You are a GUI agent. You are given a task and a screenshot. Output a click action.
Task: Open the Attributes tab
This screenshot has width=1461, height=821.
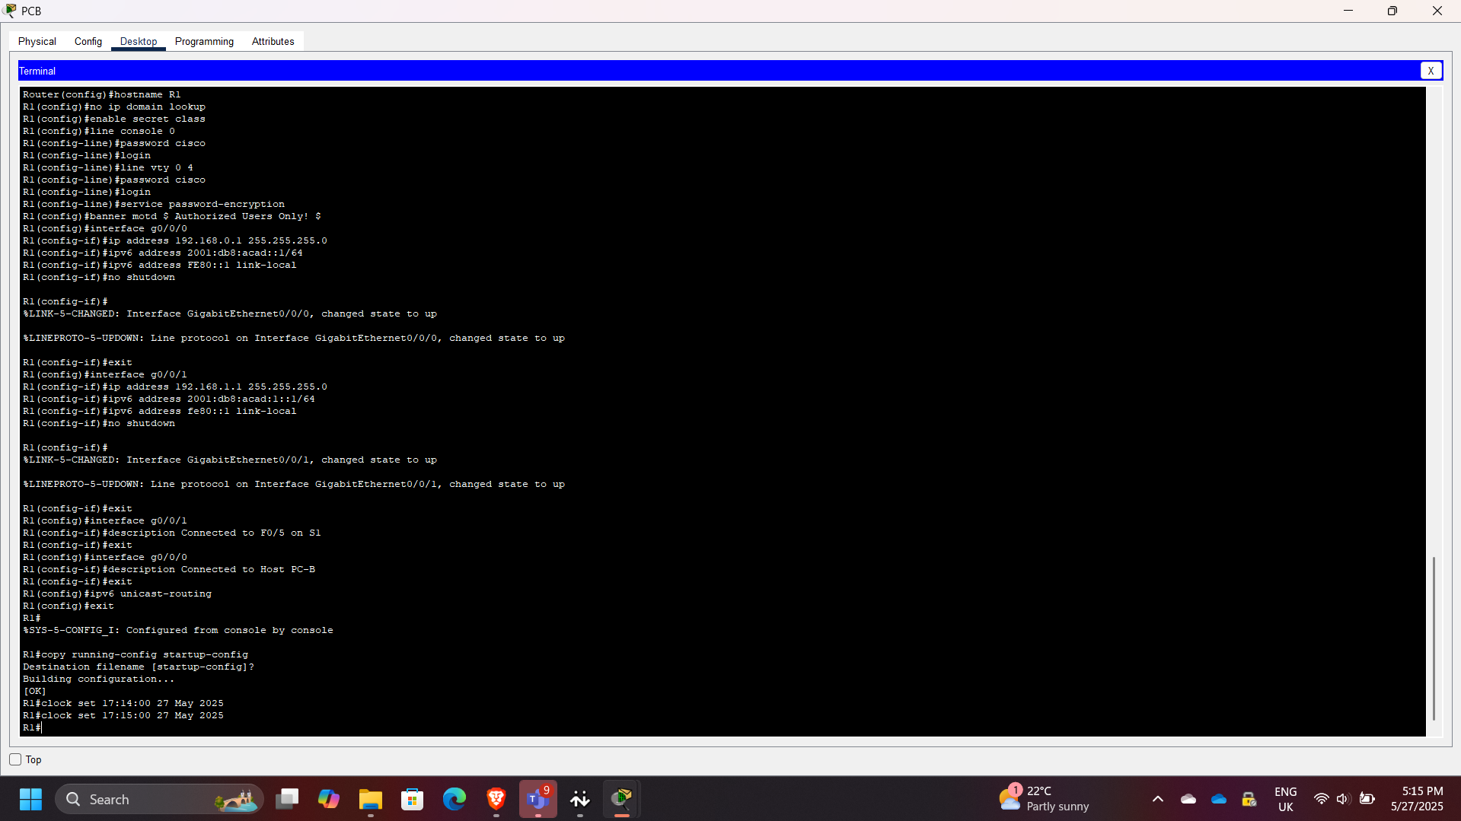[x=272, y=41]
